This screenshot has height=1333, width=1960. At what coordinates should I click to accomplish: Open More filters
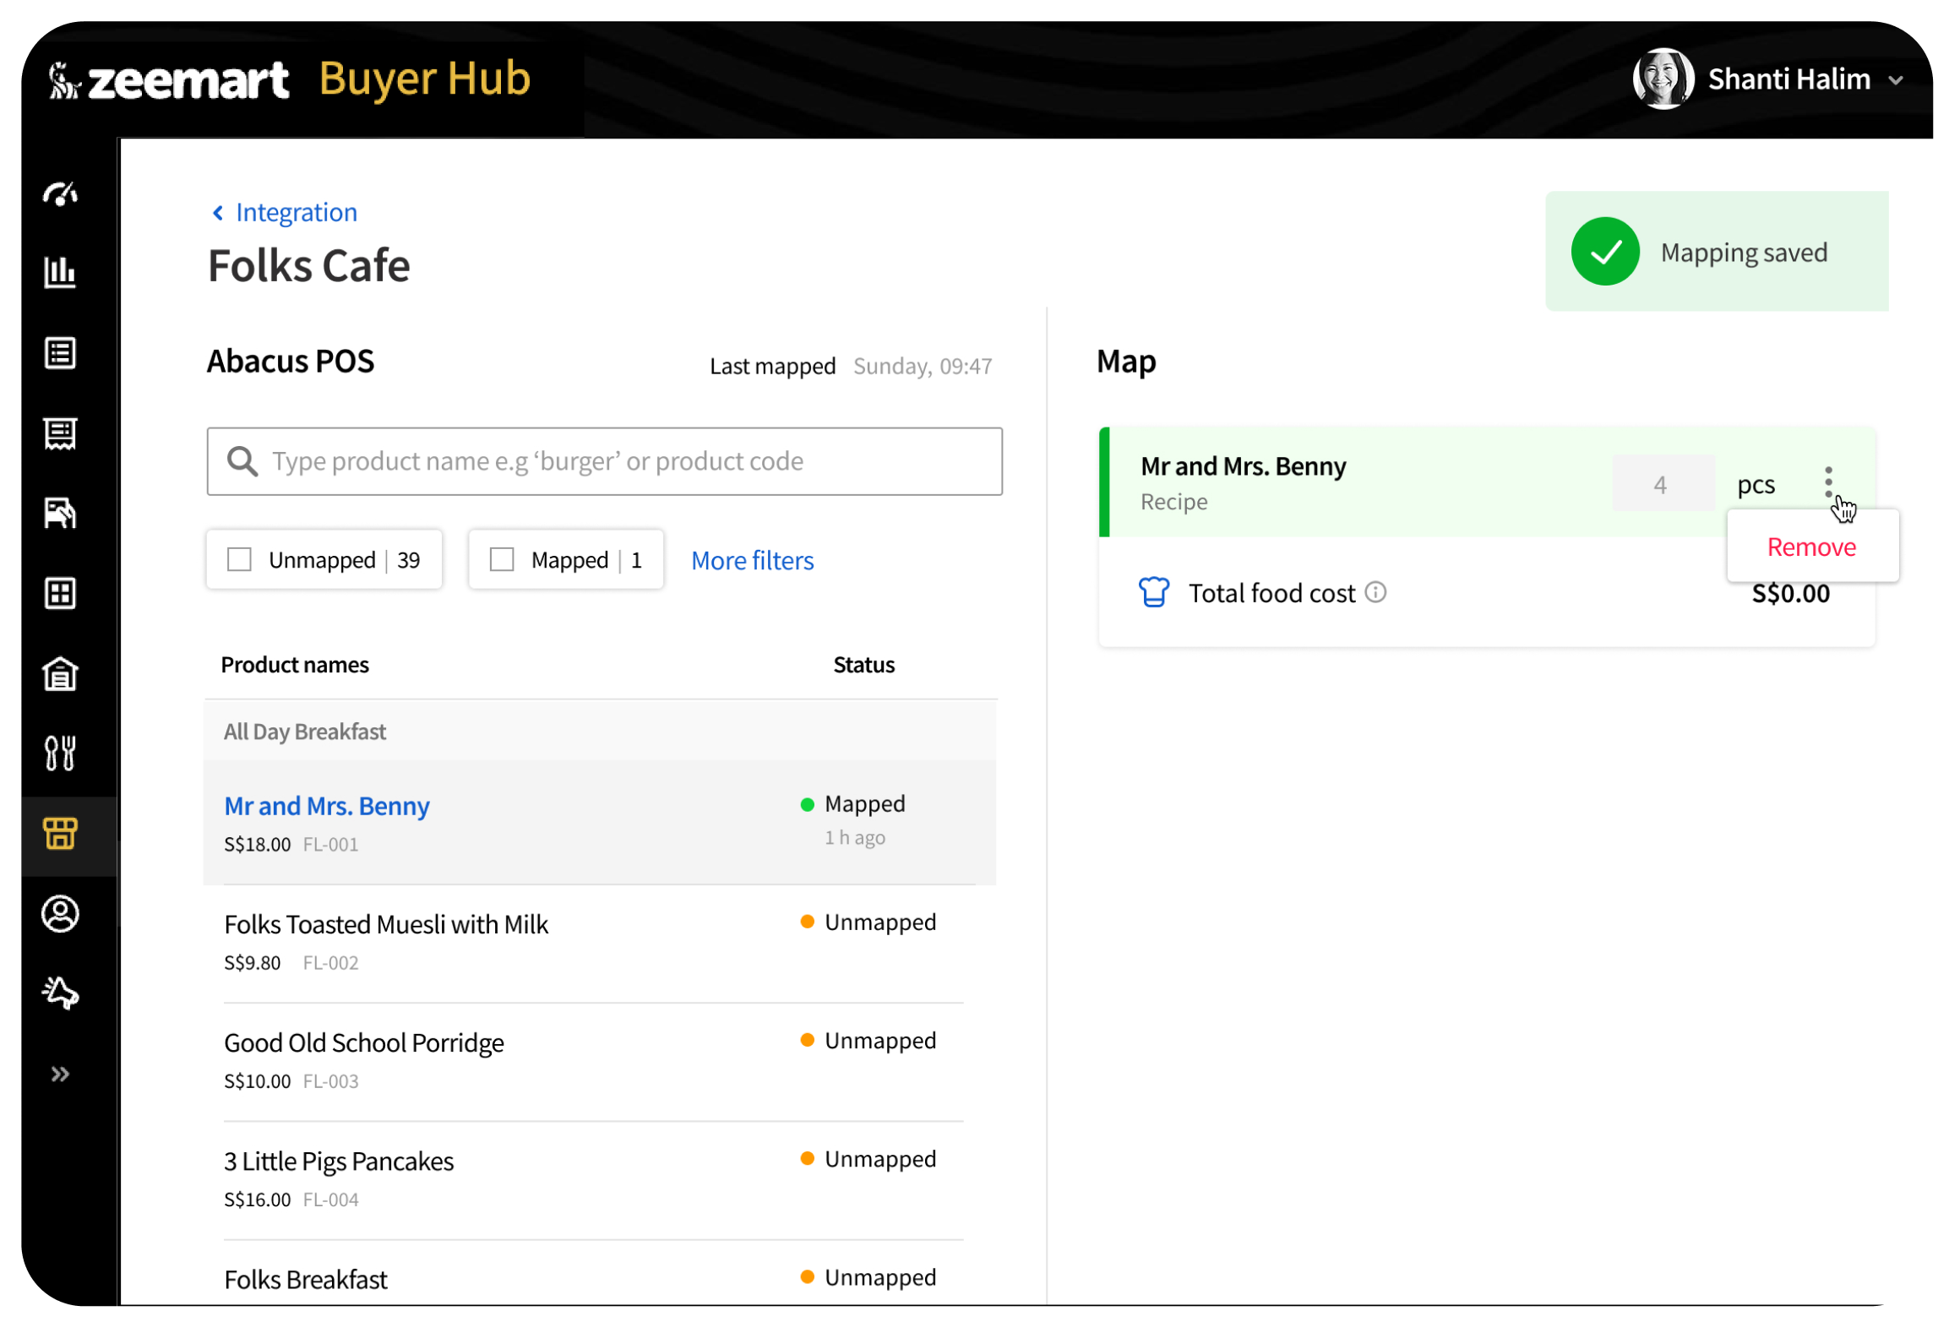753,561
